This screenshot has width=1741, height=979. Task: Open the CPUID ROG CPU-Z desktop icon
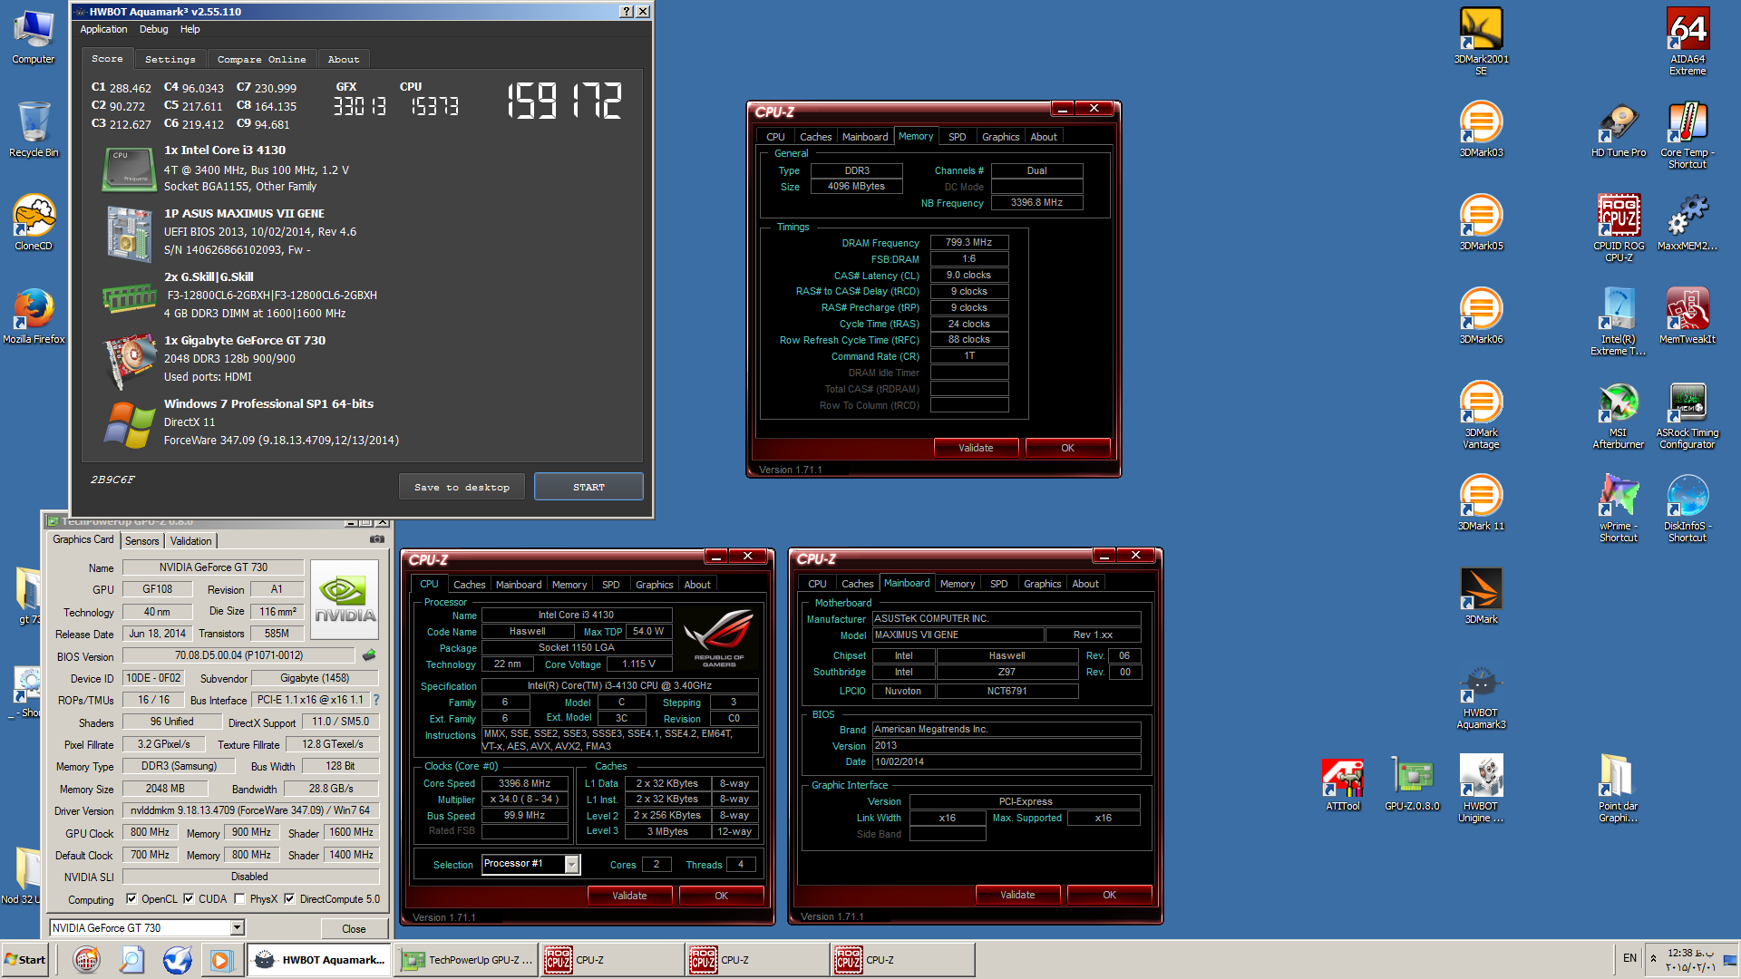click(1619, 228)
